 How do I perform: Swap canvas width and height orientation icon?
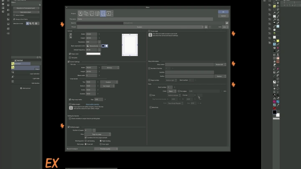pos(71,35)
